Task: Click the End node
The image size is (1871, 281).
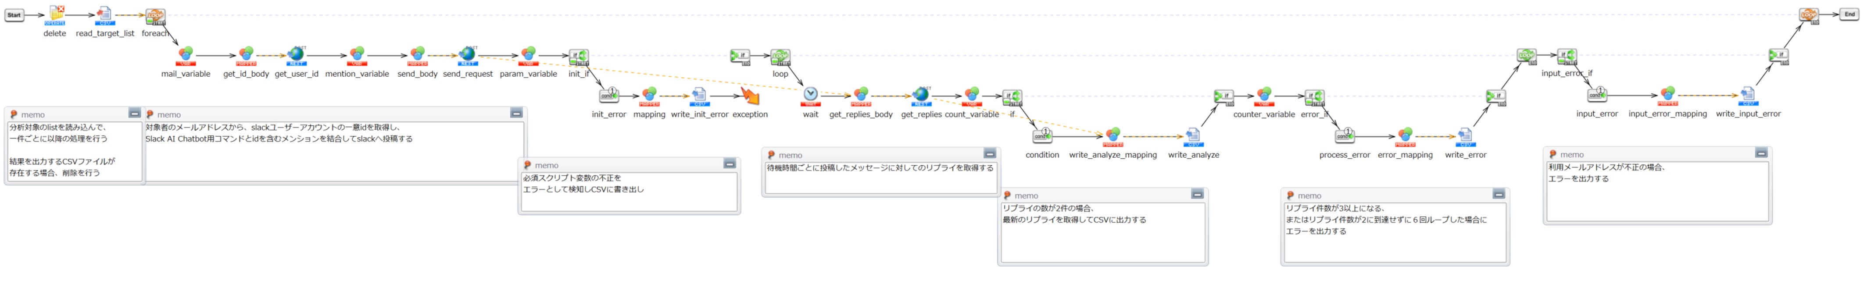Action: tap(1849, 14)
